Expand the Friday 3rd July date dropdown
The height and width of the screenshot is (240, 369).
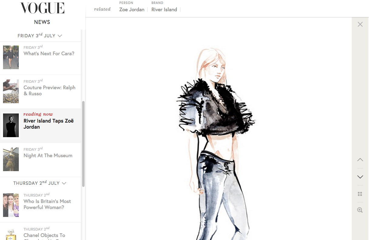[40, 35]
